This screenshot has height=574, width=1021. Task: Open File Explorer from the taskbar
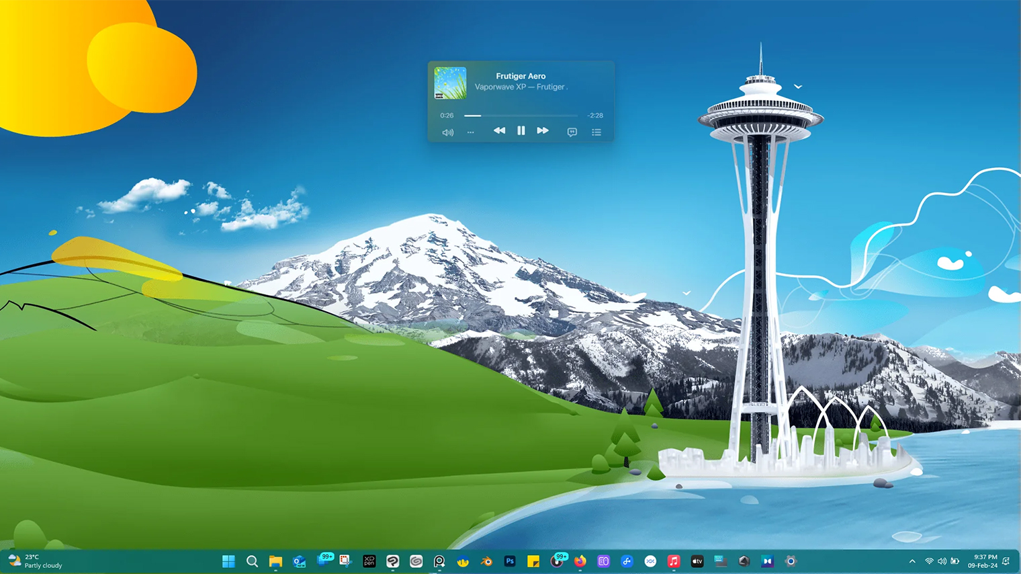pos(275,561)
